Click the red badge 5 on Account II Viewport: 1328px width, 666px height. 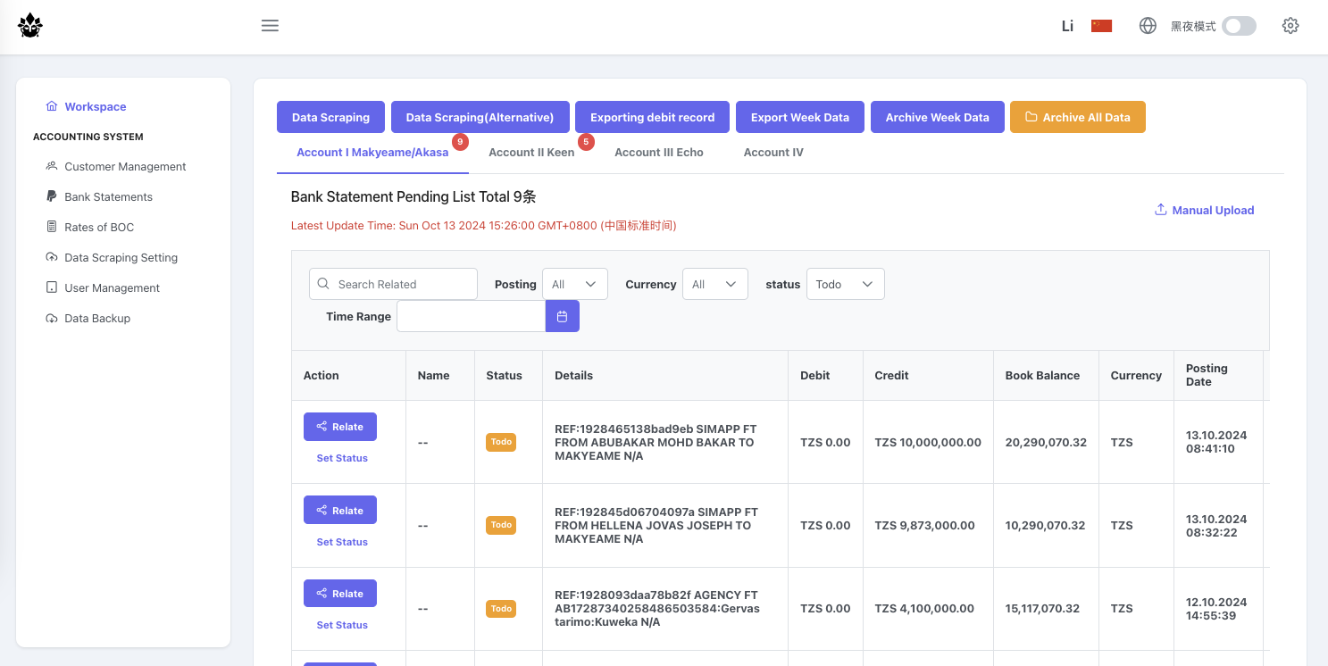(x=586, y=141)
